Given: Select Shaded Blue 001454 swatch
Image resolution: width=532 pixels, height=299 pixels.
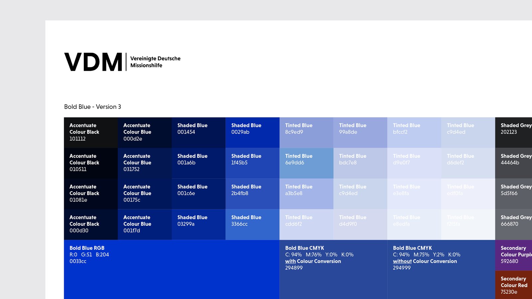Looking at the screenshot, I should point(199,133).
